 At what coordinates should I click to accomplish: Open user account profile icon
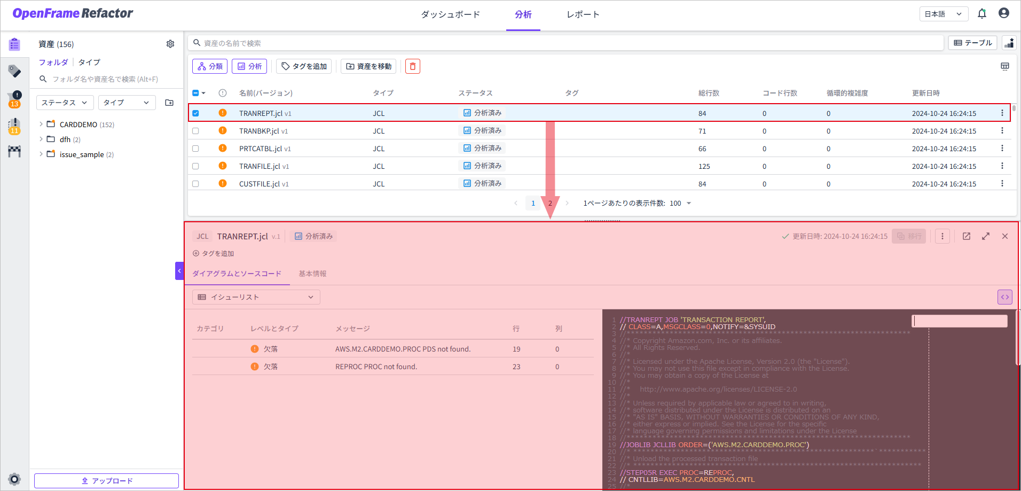(1004, 13)
